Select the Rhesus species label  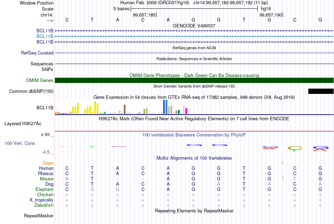pos(46,173)
